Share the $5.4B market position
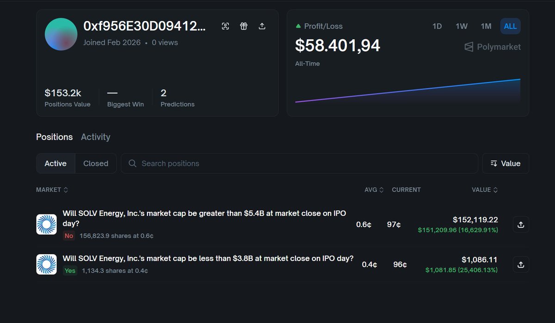This screenshot has height=323, width=555. (521, 225)
